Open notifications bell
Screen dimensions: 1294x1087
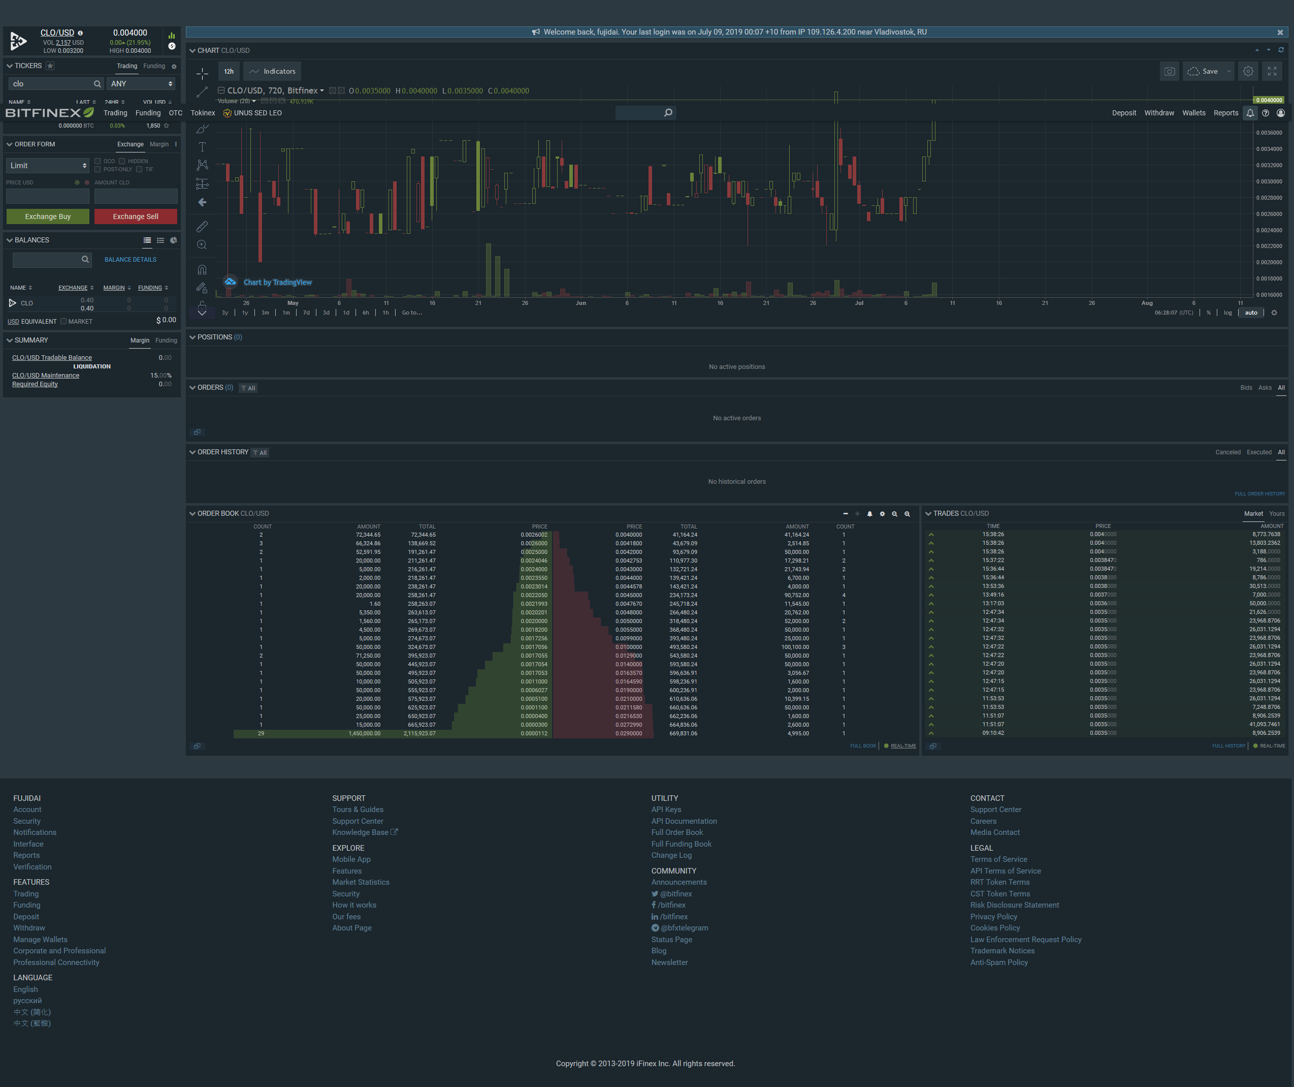[x=1250, y=113]
